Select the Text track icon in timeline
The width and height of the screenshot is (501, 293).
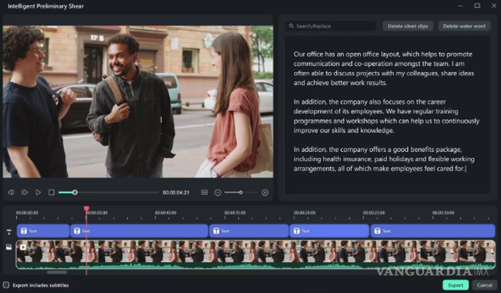[9, 231]
